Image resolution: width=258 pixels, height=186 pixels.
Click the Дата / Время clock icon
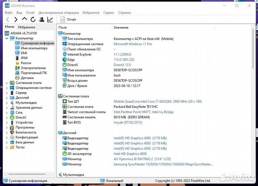(64, 86)
